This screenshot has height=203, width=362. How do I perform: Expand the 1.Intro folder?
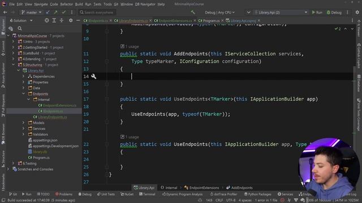(13, 42)
